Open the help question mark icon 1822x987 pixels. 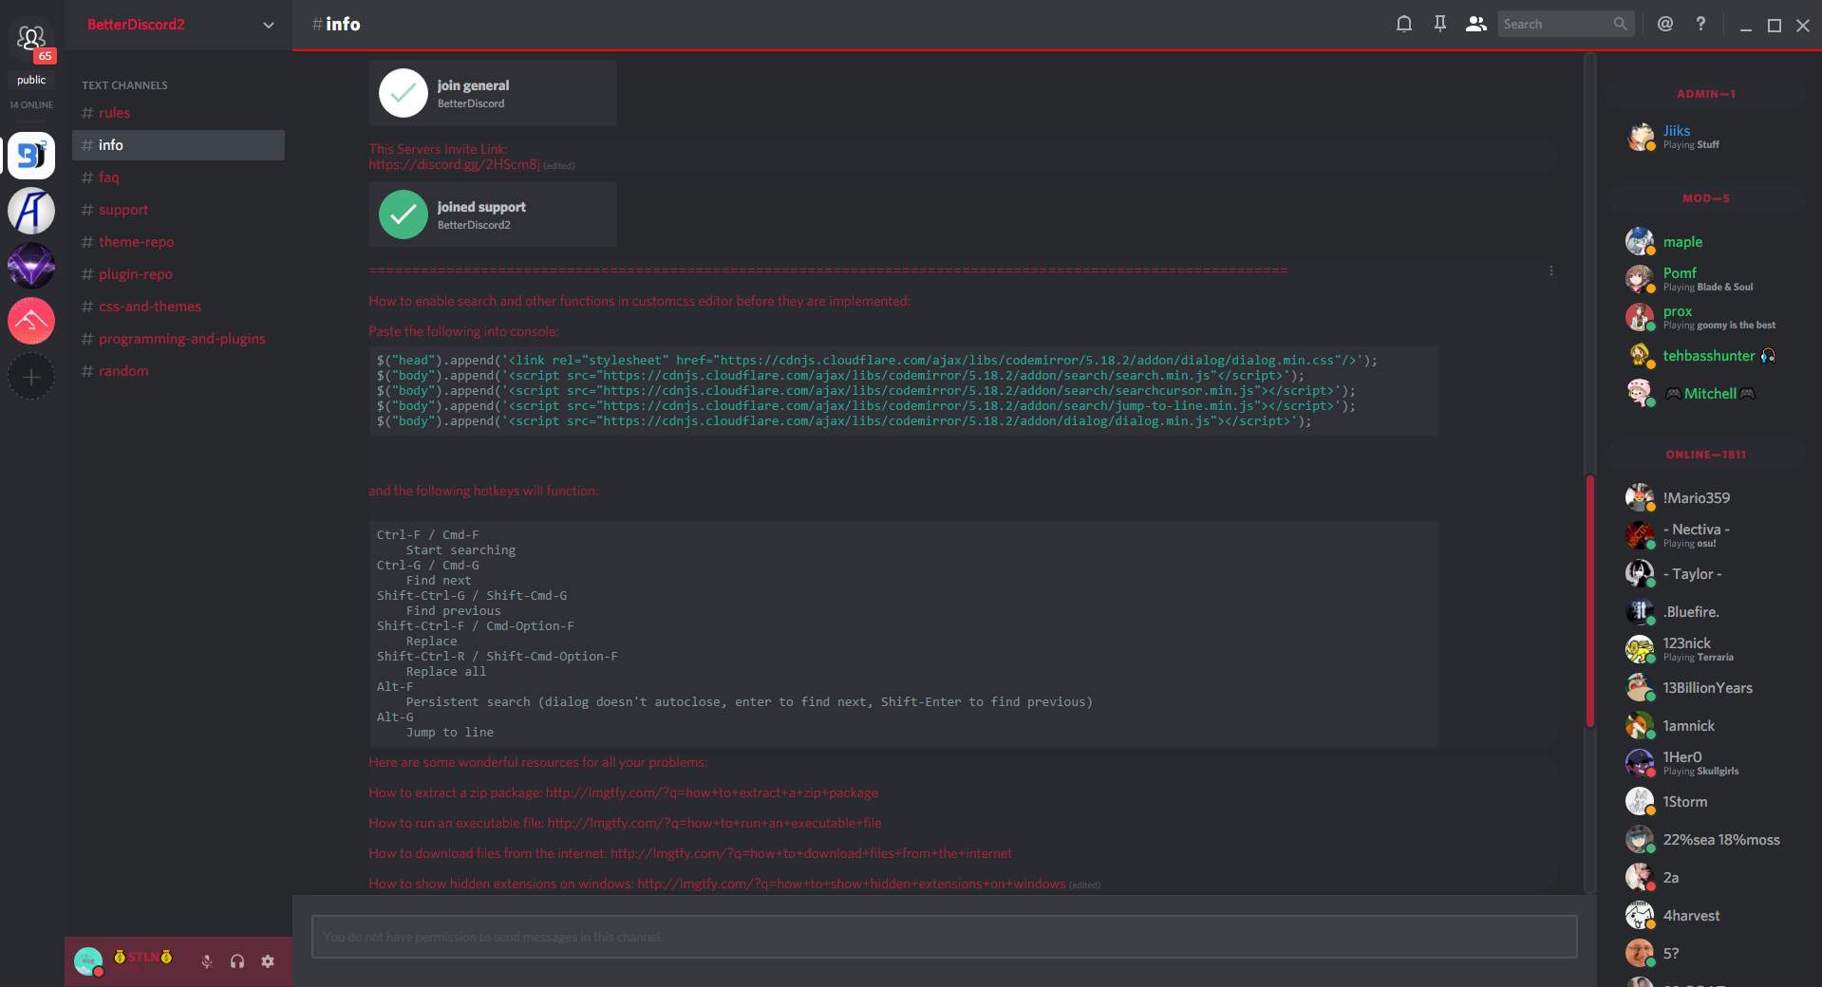(1700, 25)
